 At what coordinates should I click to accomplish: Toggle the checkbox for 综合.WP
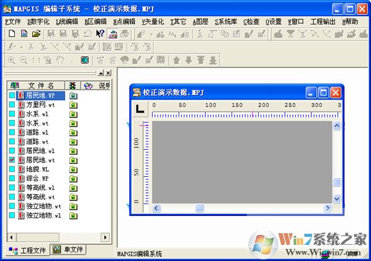pyautogui.click(x=12, y=178)
